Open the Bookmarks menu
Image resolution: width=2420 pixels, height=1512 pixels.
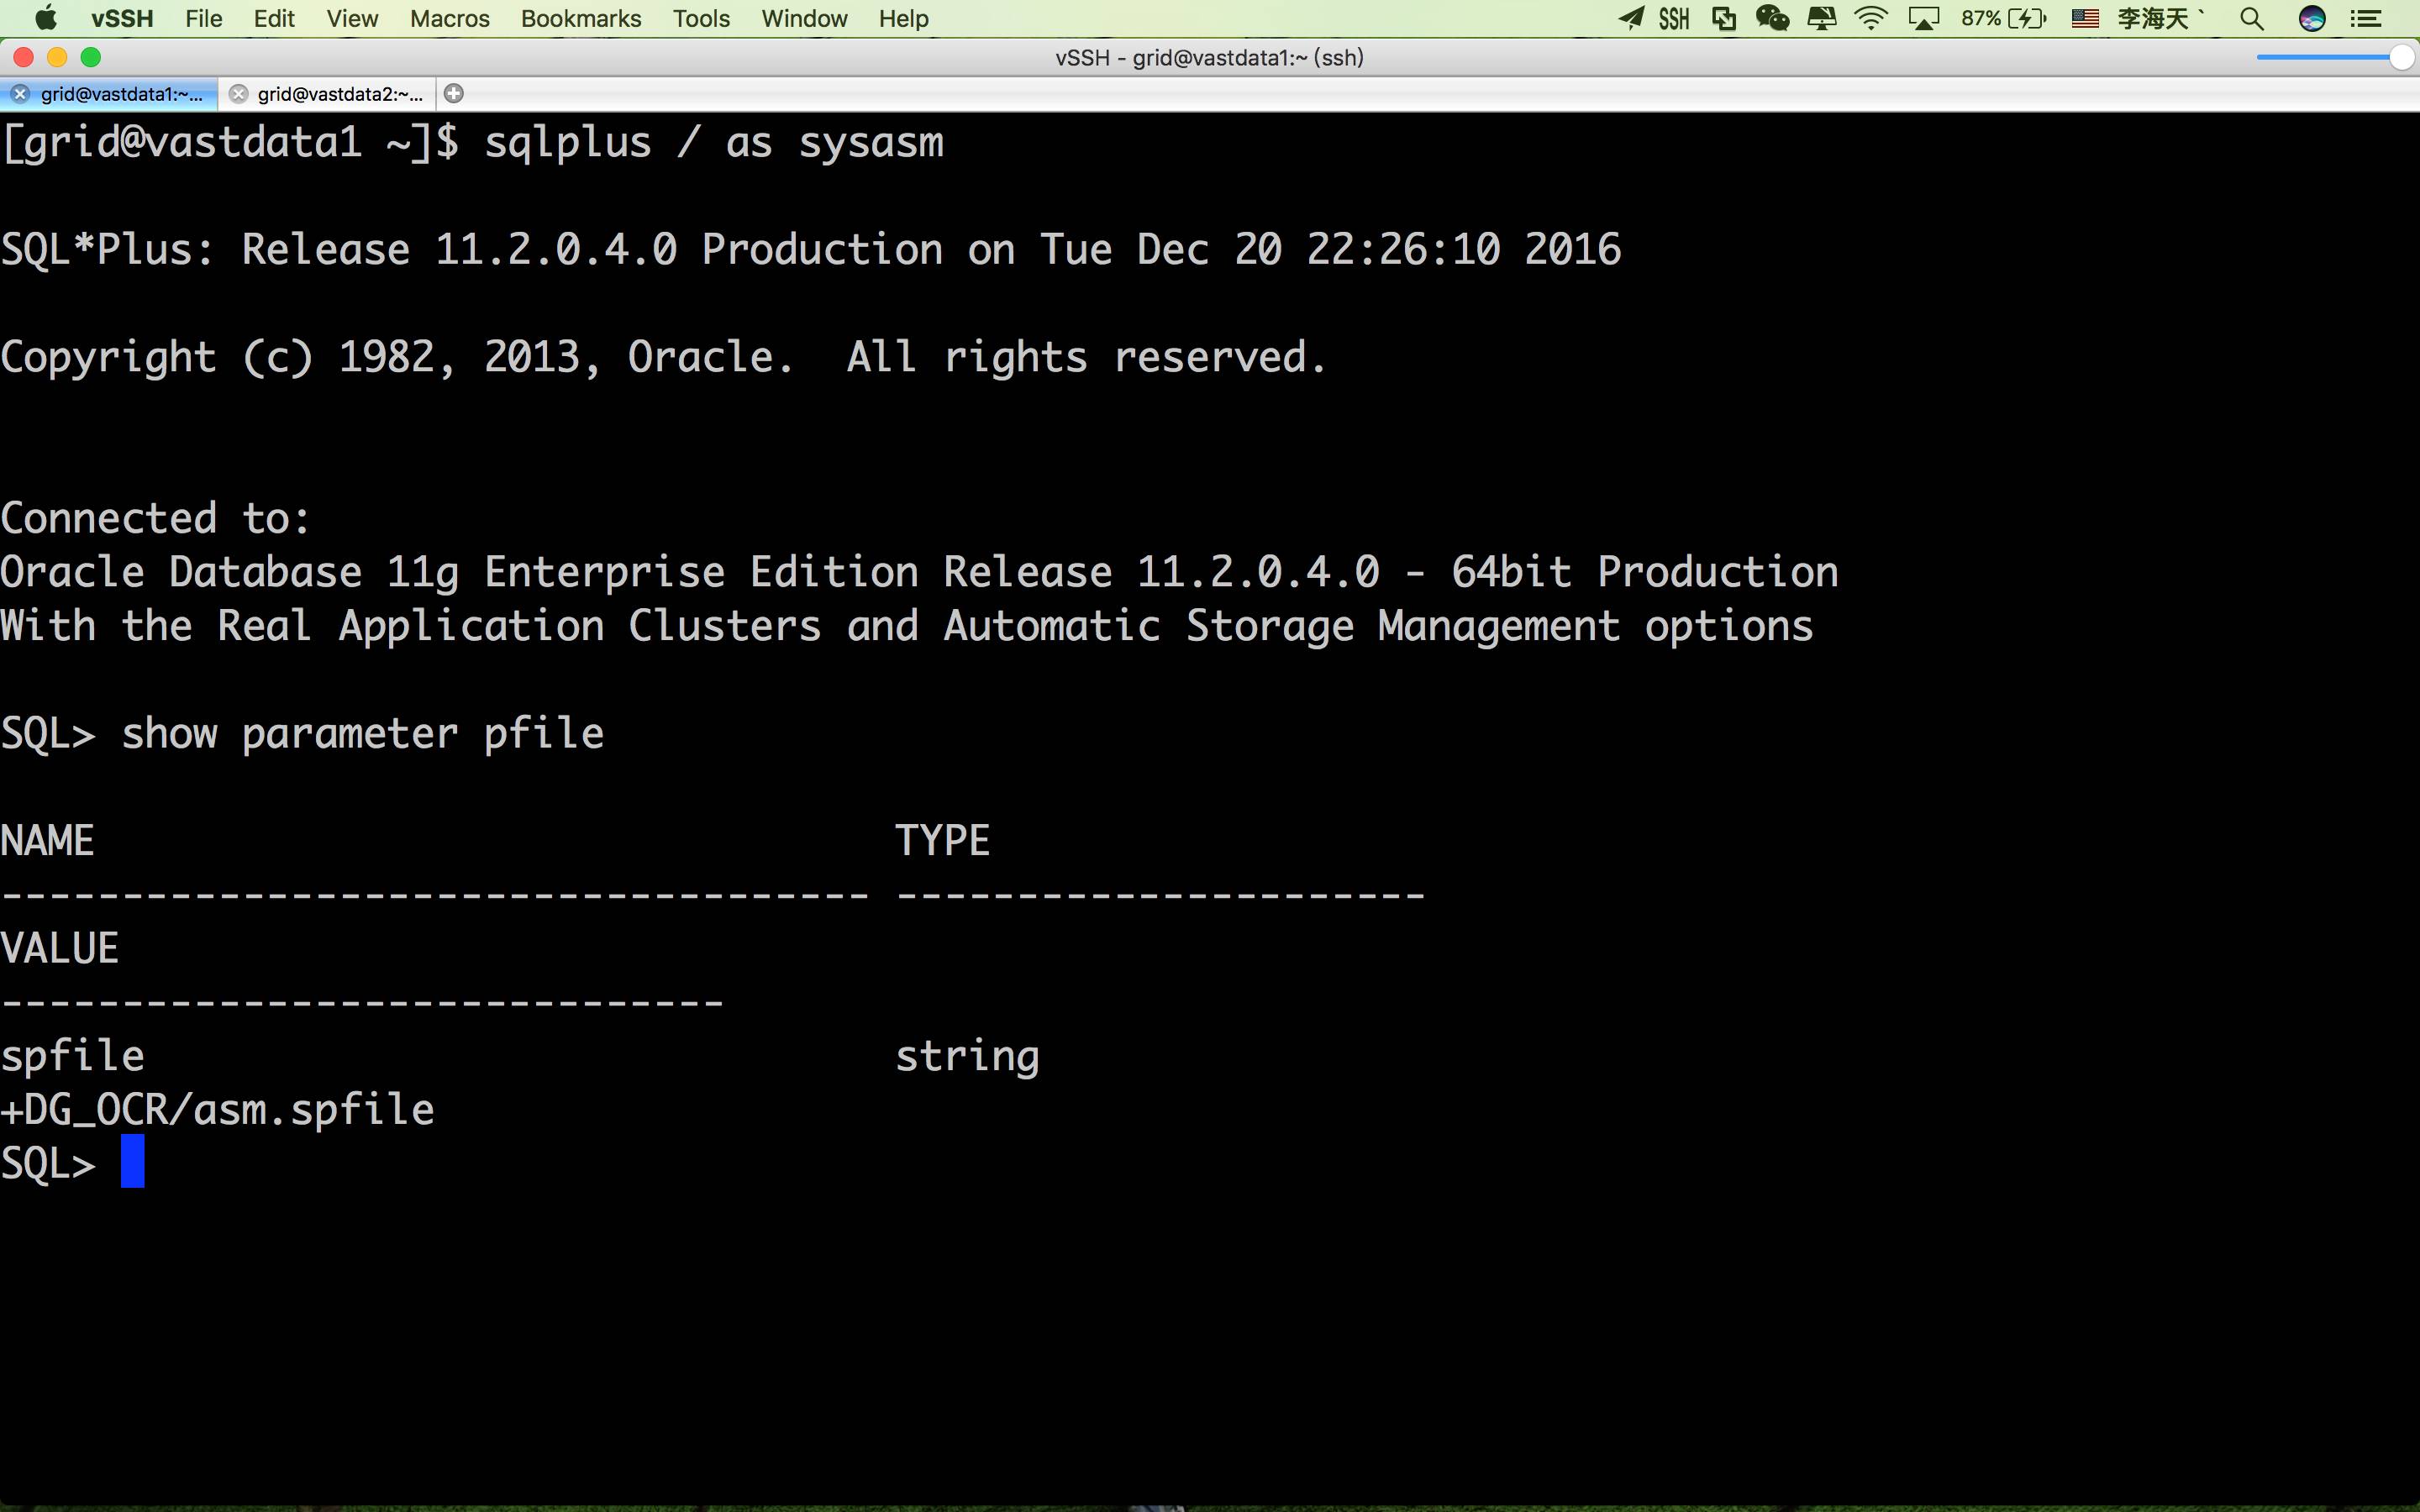[x=581, y=18]
